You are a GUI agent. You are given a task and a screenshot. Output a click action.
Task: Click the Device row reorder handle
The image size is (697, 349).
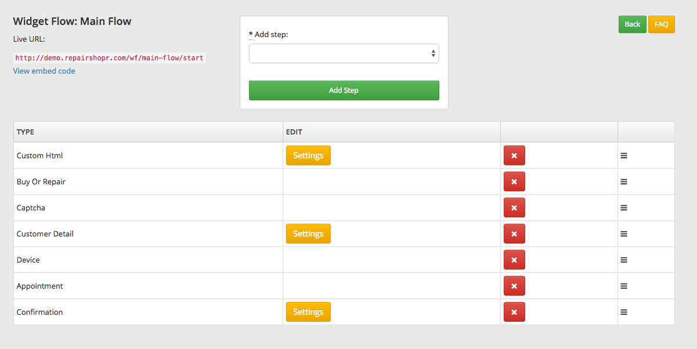pos(624,260)
